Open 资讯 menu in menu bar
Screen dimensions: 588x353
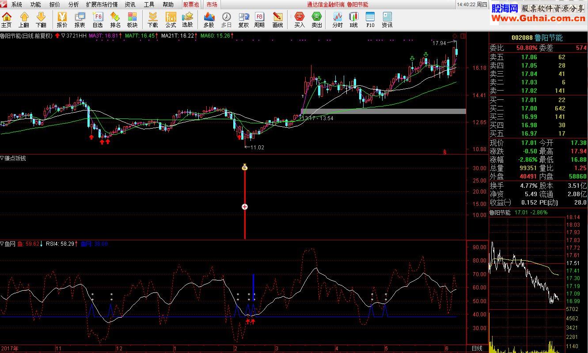pos(130,4)
